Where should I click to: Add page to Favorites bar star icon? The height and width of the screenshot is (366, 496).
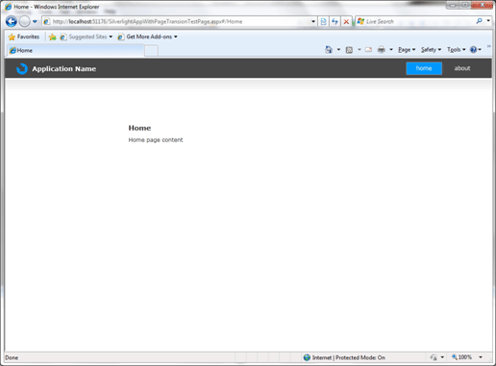[53, 37]
